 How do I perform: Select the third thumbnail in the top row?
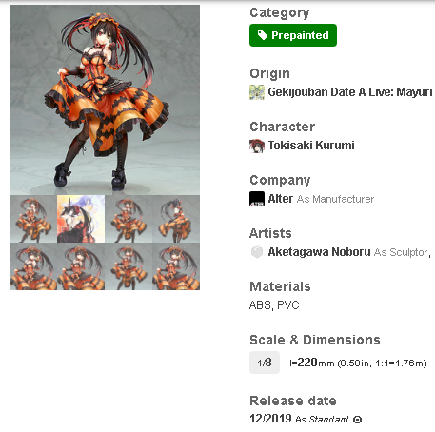pos(129,219)
